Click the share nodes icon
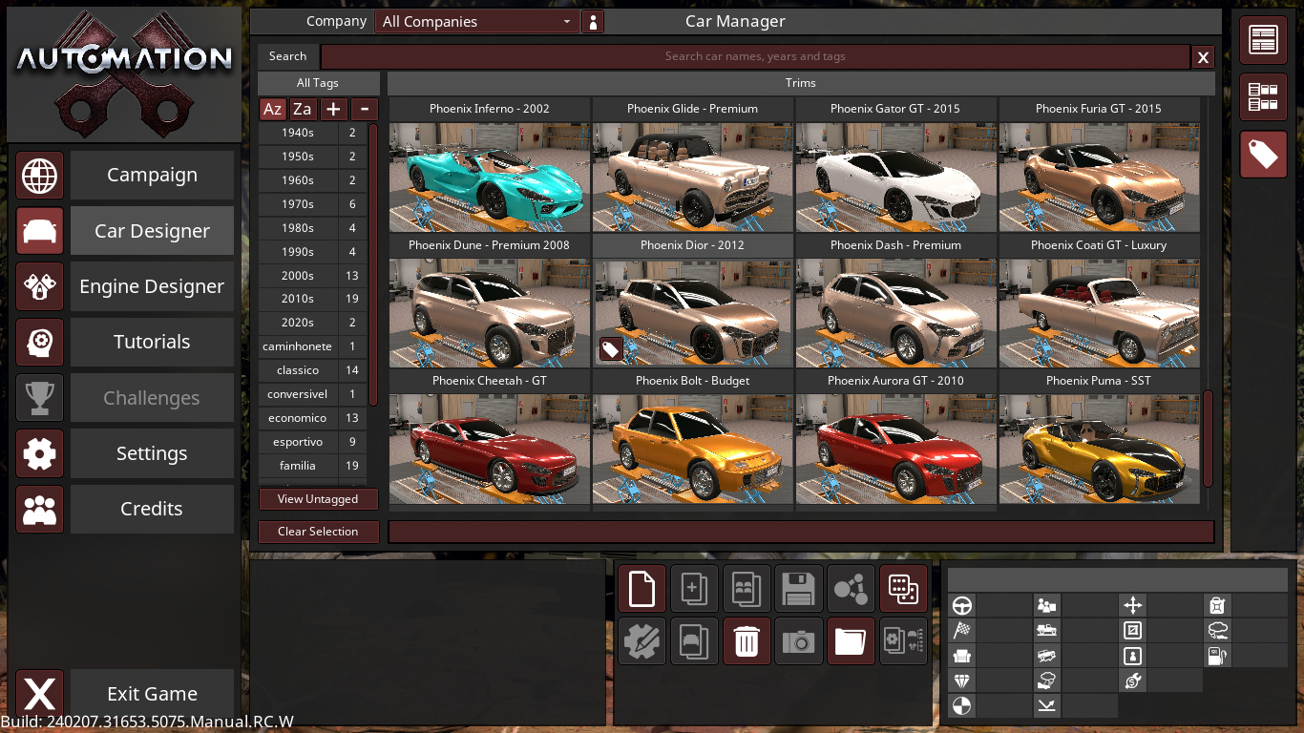Image resolution: width=1304 pixels, height=733 pixels. [851, 589]
